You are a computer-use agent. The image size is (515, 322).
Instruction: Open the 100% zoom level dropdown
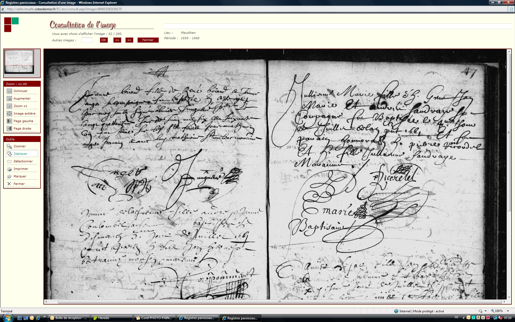point(508,311)
